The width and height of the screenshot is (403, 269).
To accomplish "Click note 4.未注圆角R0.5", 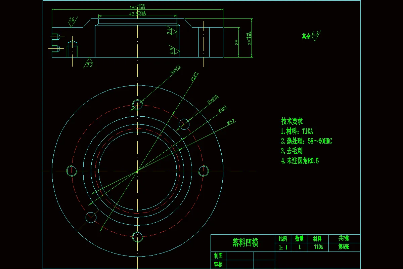I will point(300,160).
